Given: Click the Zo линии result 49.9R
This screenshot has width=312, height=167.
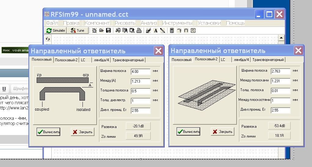Looking at the screenshot, I should coord(138,136).
